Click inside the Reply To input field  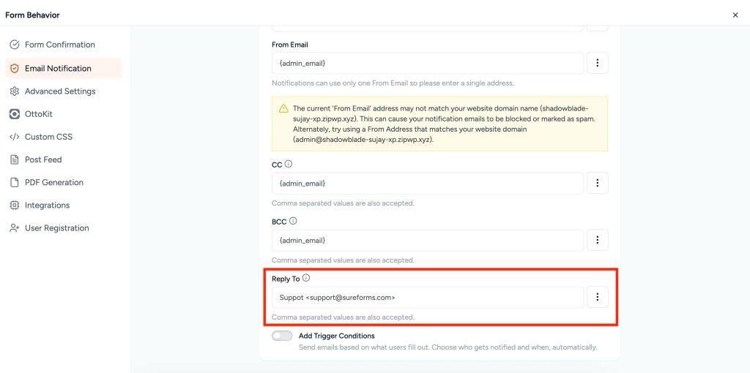point(428,297)
